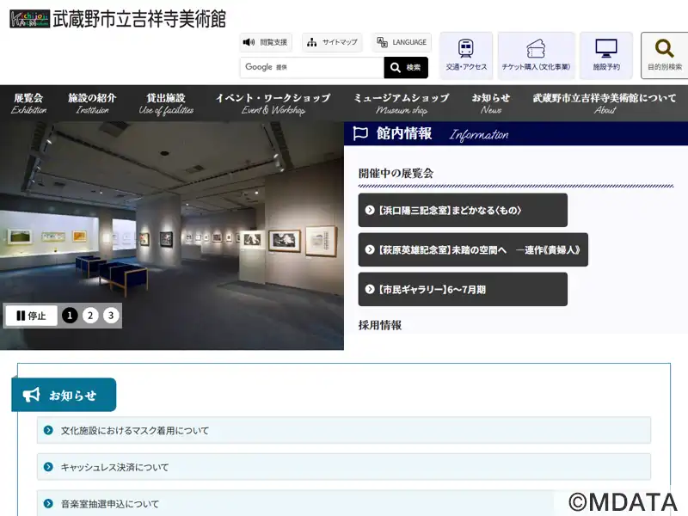The height and width of the screenshot is (516, 688).
Task: Pause the slideshow with 停止 button
Action: (x=31, y=316)
